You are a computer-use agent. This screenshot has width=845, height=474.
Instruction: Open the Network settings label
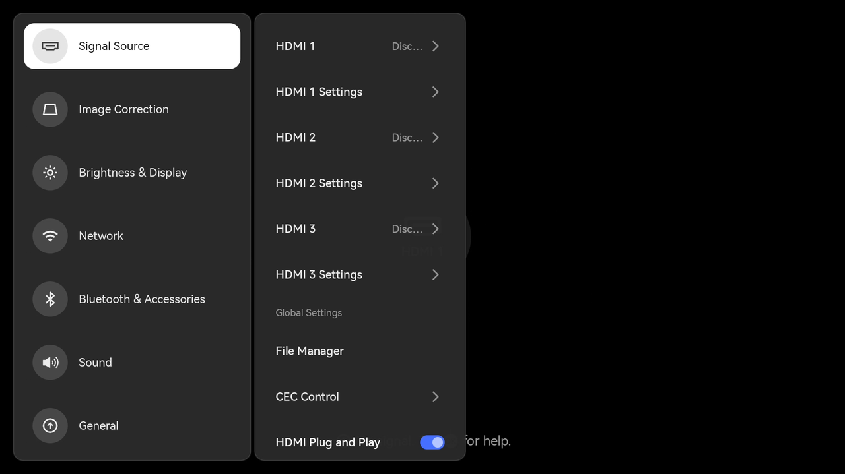coord(101,236)
